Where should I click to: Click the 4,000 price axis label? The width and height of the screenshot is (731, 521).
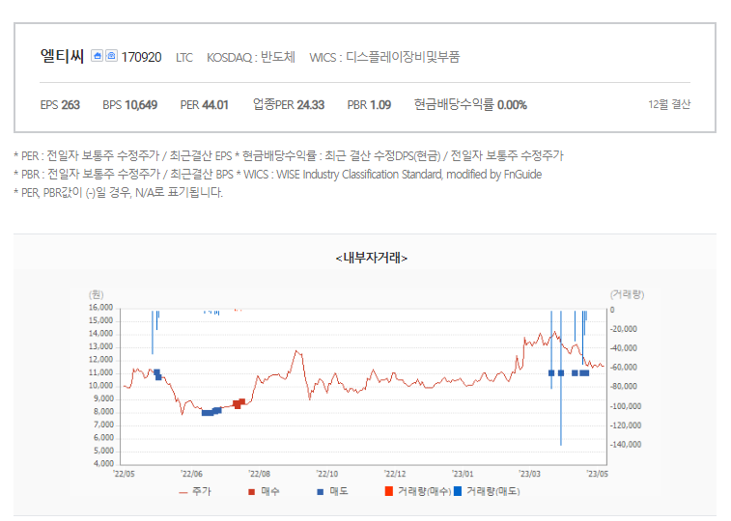(x=103, y=463)
